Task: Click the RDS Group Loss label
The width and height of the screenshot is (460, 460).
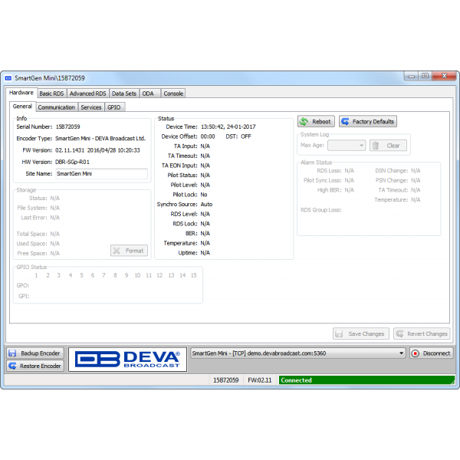Action: (x=321, y=210)
